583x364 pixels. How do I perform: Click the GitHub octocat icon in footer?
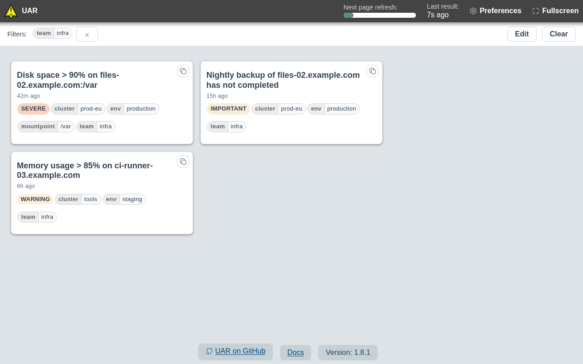point(209,351)
